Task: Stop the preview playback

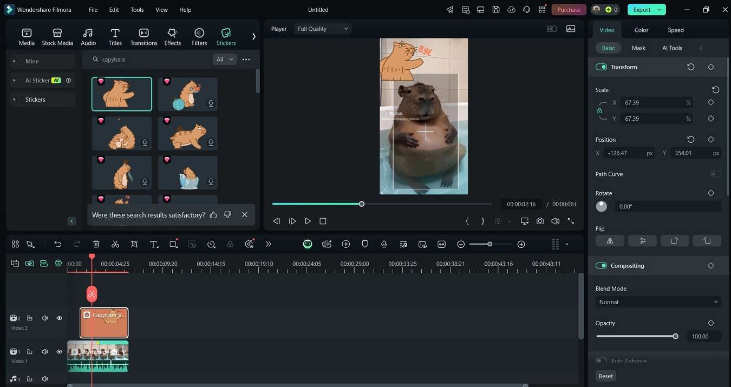Action: (x=323, y=221)
